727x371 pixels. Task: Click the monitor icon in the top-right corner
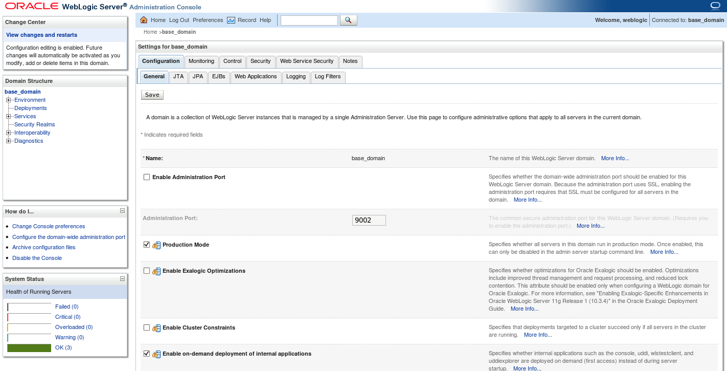coord(715,5)
